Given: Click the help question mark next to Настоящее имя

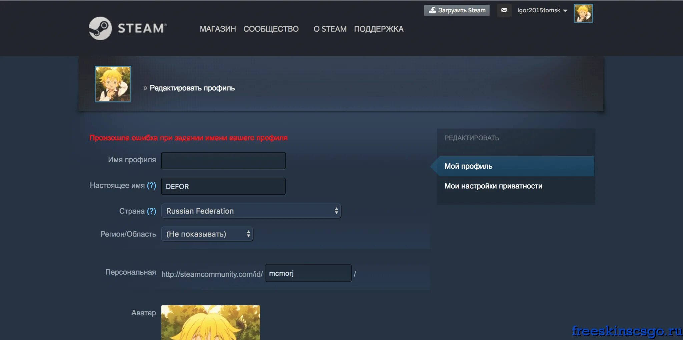Looking at the screenshot, I should [152, 185].
